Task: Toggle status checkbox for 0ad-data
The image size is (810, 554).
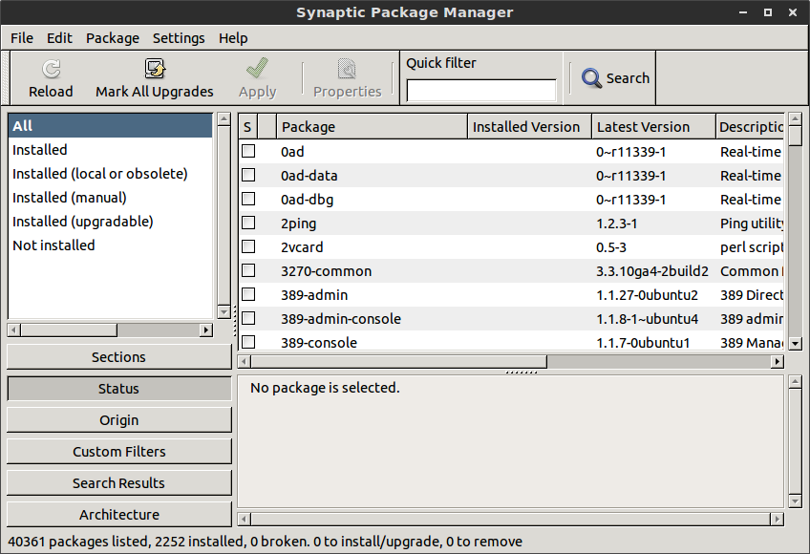Action: click(248, 175)
